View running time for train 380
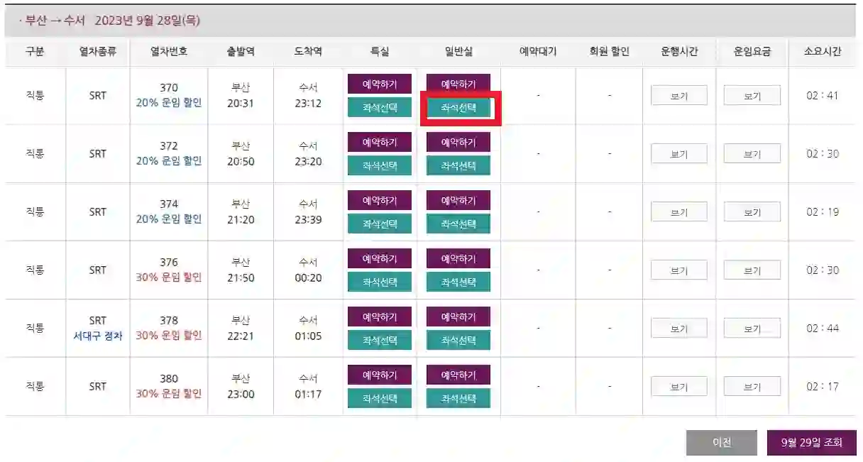This screenshot has height=462, width=863. click(678, 386)
